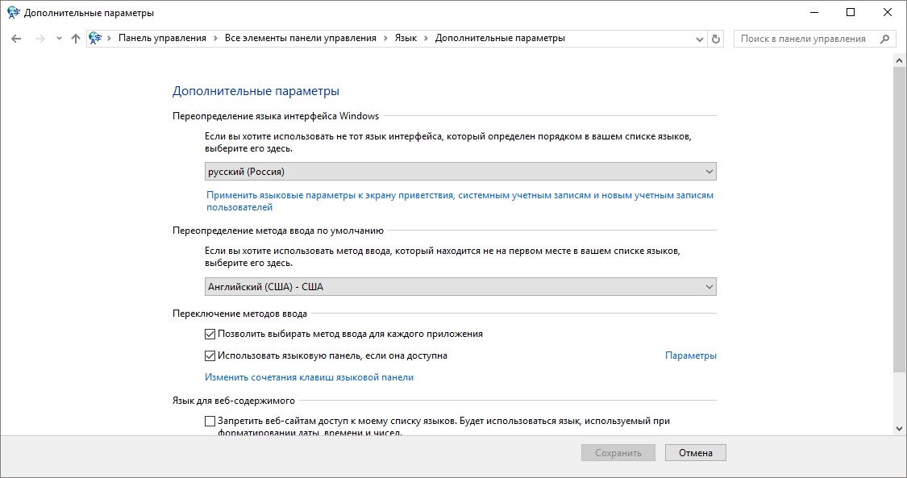
Task: Uncheck "Использовать языковую панель" checkbox
Action: point(210,355)
